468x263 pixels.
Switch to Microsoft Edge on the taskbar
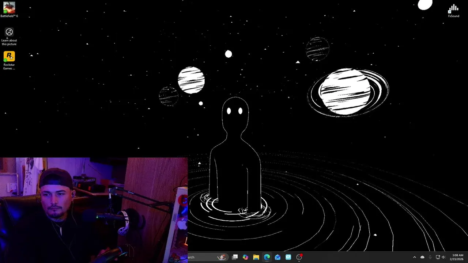pyautogui.click(x=267, y=257)
